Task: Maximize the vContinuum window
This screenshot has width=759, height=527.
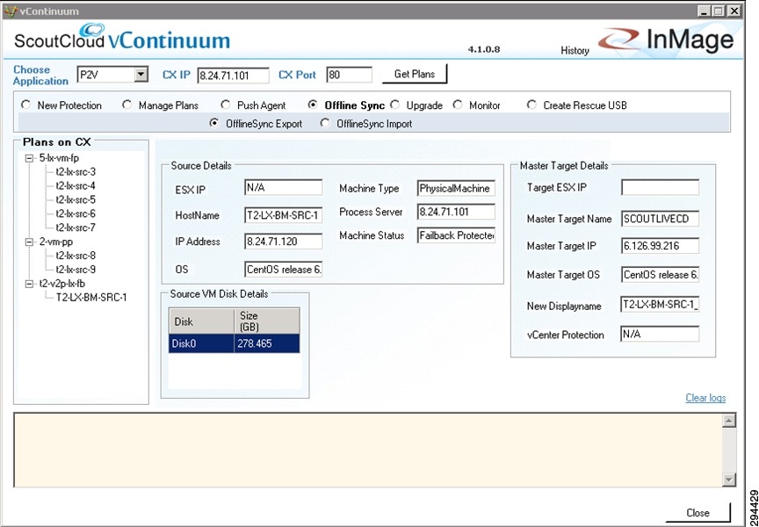Action: point(719,11)
